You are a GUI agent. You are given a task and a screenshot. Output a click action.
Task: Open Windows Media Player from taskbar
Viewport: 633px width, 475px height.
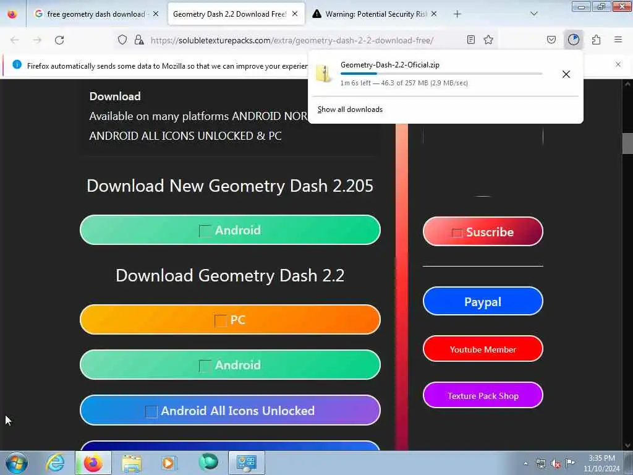tap(168, 463)
